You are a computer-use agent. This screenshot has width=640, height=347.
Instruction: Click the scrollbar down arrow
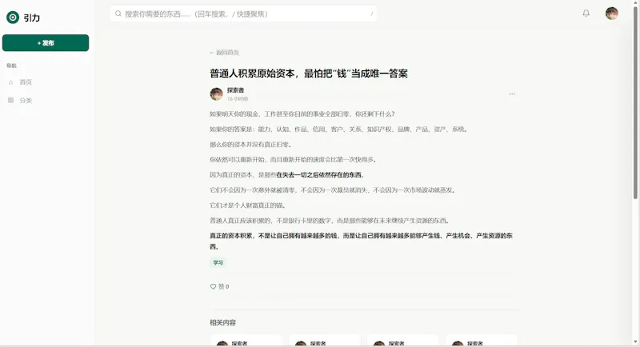click(x=635, y=342)
